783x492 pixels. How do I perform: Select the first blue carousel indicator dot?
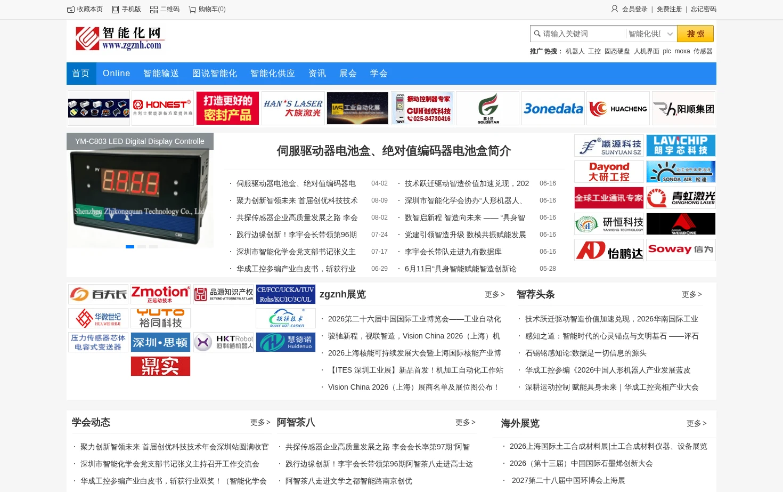(130, 247)
